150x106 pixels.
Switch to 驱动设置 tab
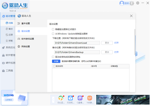[31, 31]
